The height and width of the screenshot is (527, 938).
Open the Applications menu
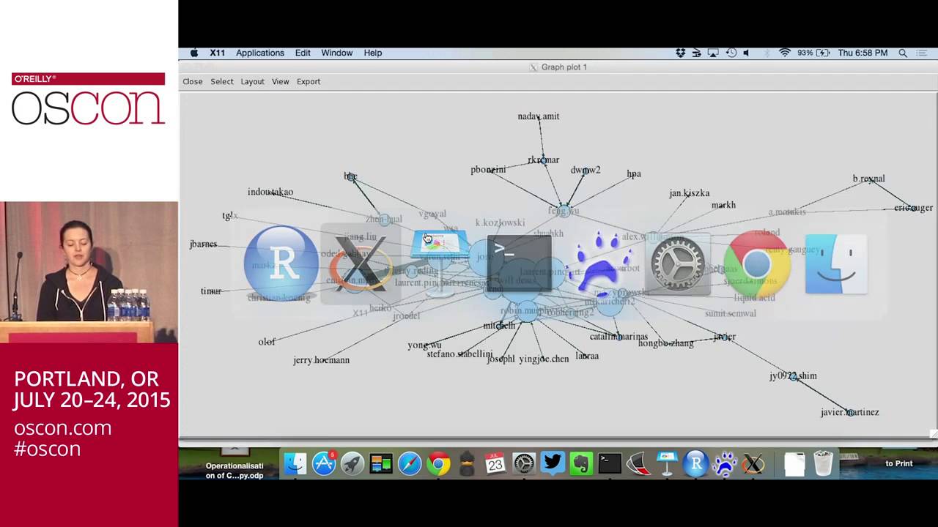coord(260,53)
